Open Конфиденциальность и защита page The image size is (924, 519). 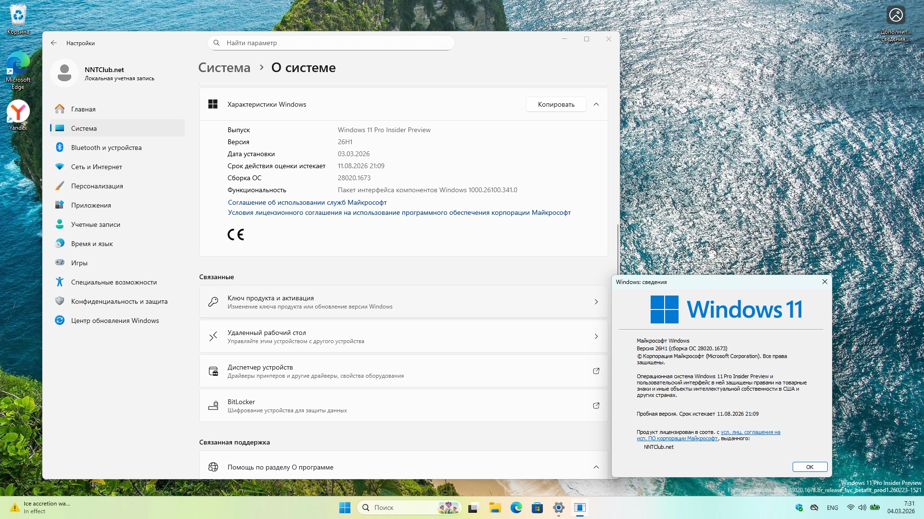click(x=119, y=301)
